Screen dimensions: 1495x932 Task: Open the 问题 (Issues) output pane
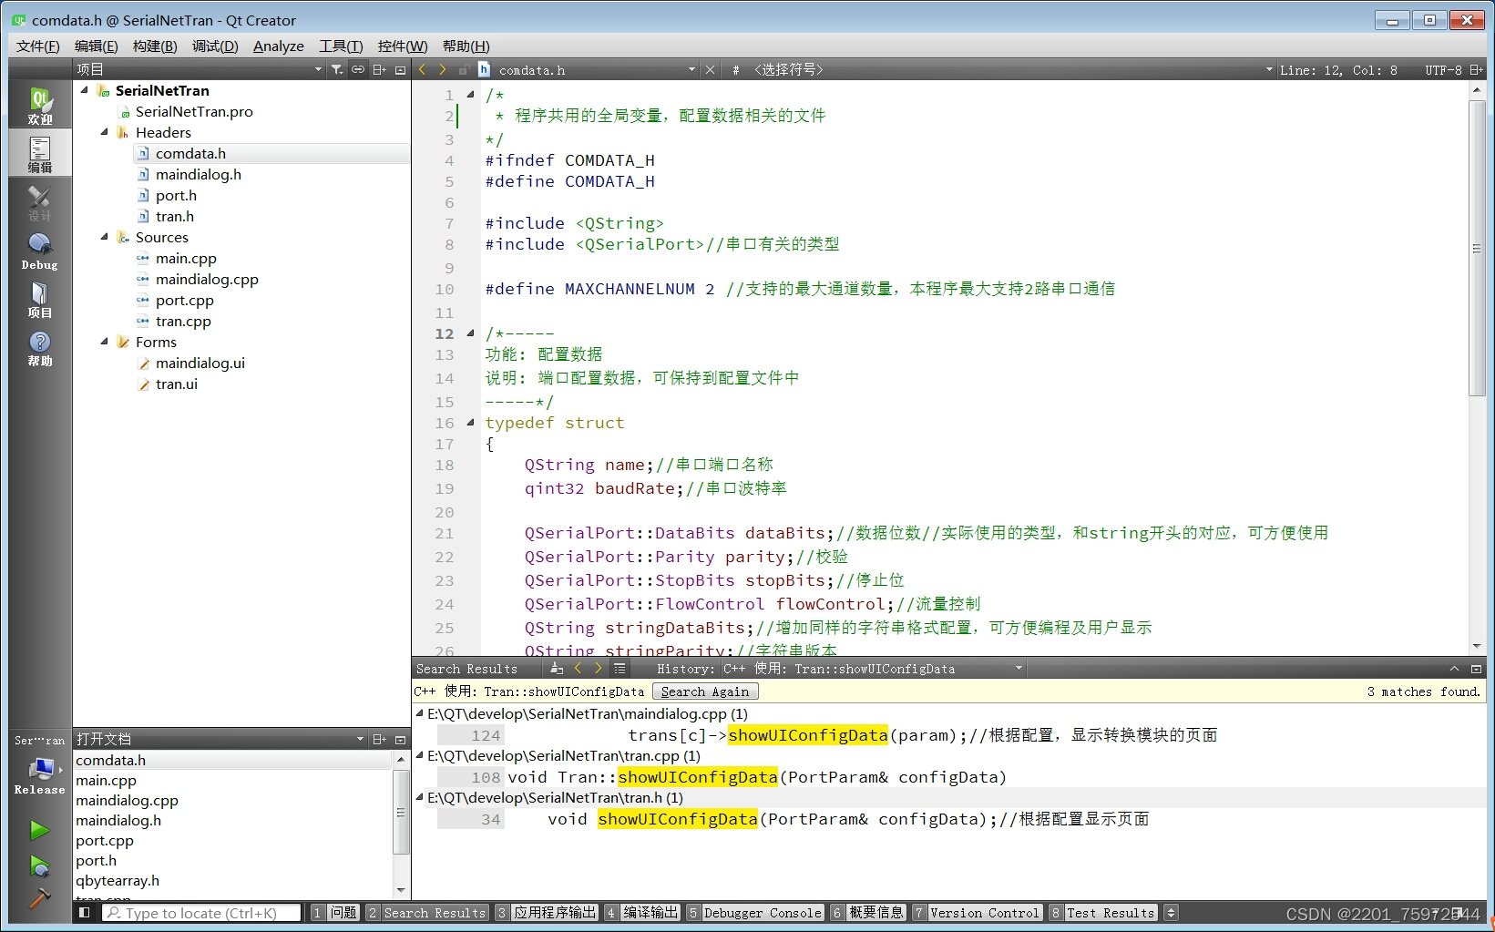click(x=335, y=912)
